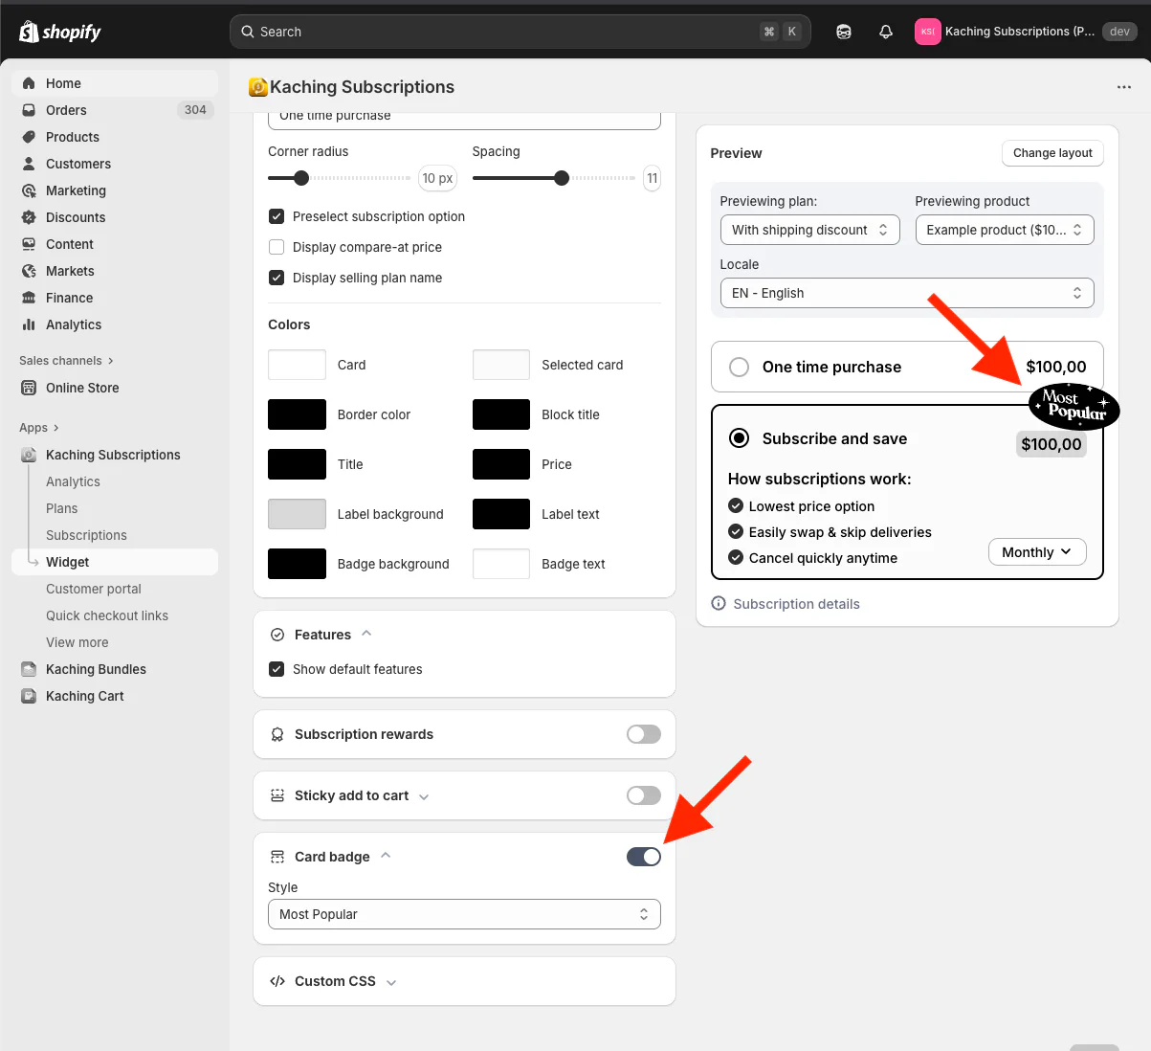The width and height of the screenshot is (1151, 1051).
Task: Click the Subscription rewards badge icon
Action: [277, 734]
